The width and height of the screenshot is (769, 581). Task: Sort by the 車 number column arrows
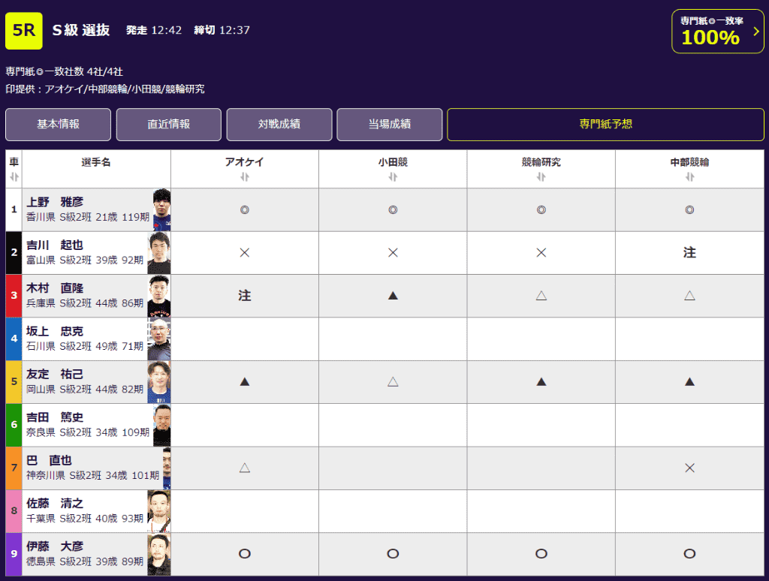click(x=14, y=177)
